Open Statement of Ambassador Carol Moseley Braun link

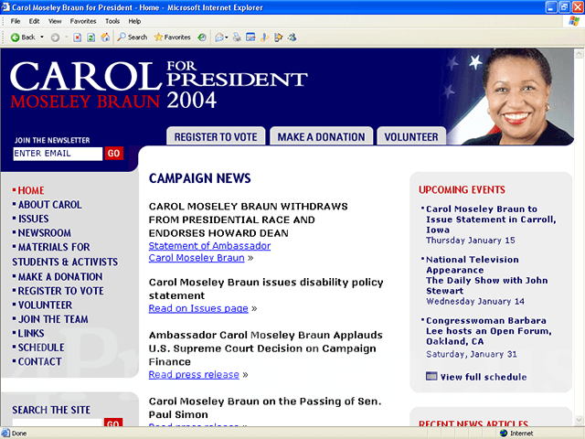(209, 252)
